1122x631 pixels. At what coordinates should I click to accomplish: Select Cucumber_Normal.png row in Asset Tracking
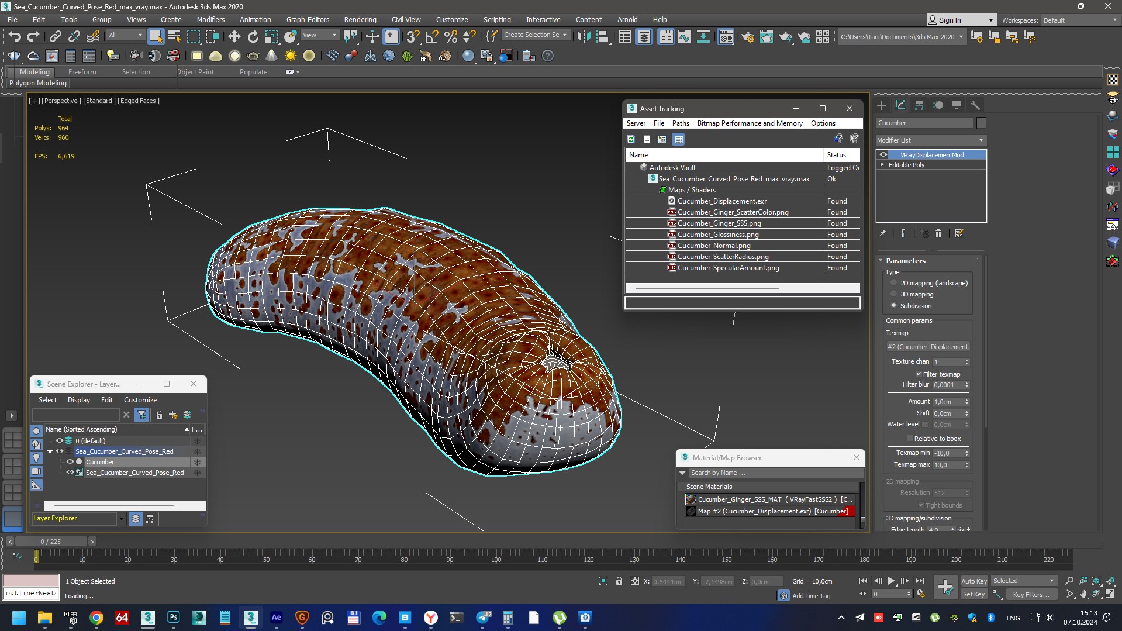click(x=743, y=246)
